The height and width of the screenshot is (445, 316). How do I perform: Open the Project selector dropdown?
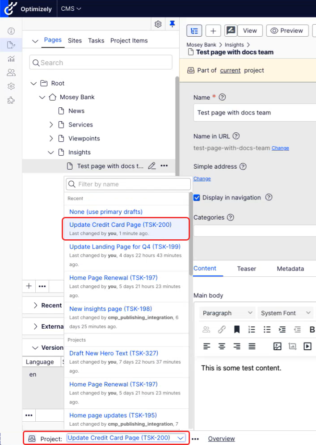click(x=126, y=438)
